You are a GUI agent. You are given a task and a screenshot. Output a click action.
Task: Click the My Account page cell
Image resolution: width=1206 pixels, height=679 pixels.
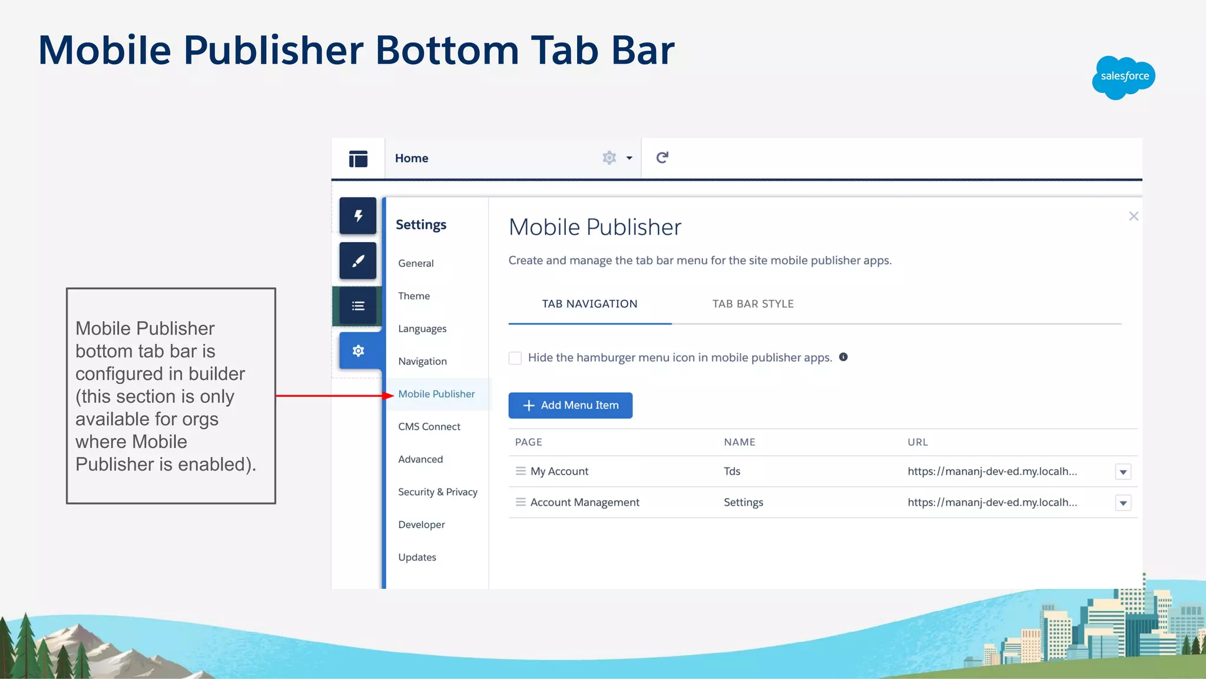click(x=559, y=471)
